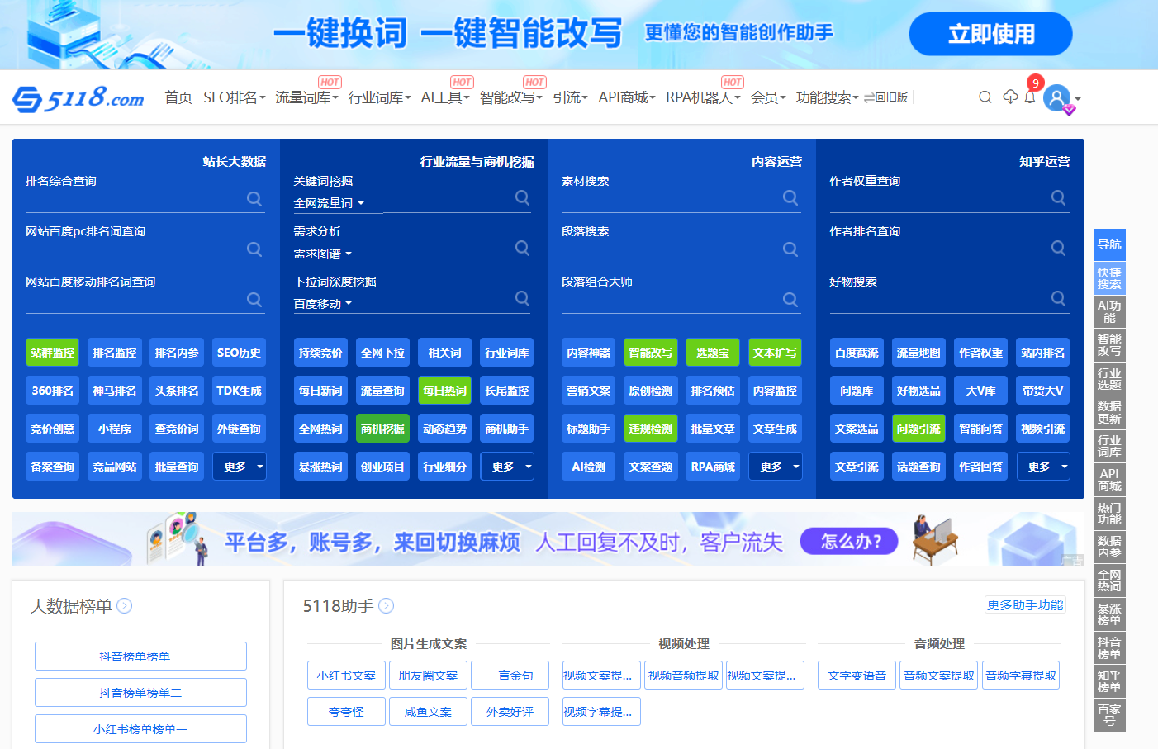1158x749 pixels.
Task: Select 快捷搜索 in right sidebar
Action: [x=1109, y=278]
